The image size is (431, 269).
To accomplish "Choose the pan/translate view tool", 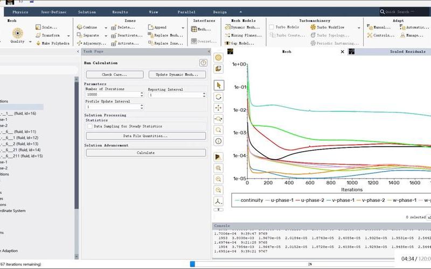I will (219, 108).
